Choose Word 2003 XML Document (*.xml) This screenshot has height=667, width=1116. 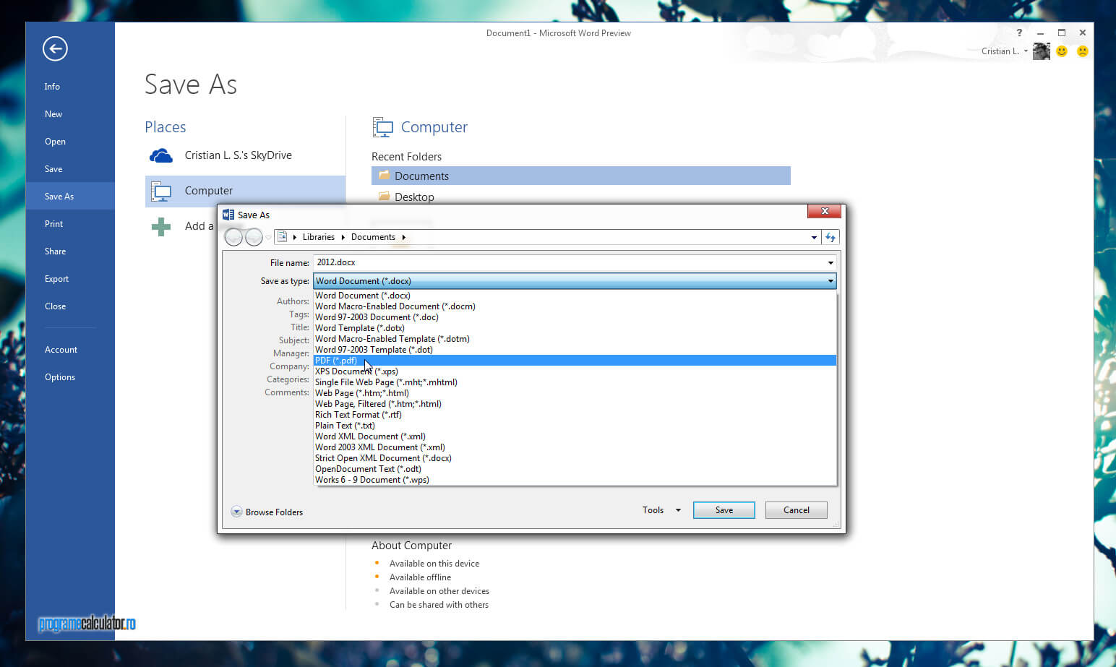[575, 447]
